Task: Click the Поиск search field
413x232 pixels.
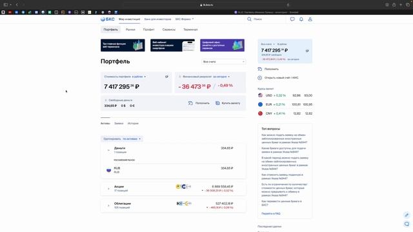Action: click(x=266, y=19)
